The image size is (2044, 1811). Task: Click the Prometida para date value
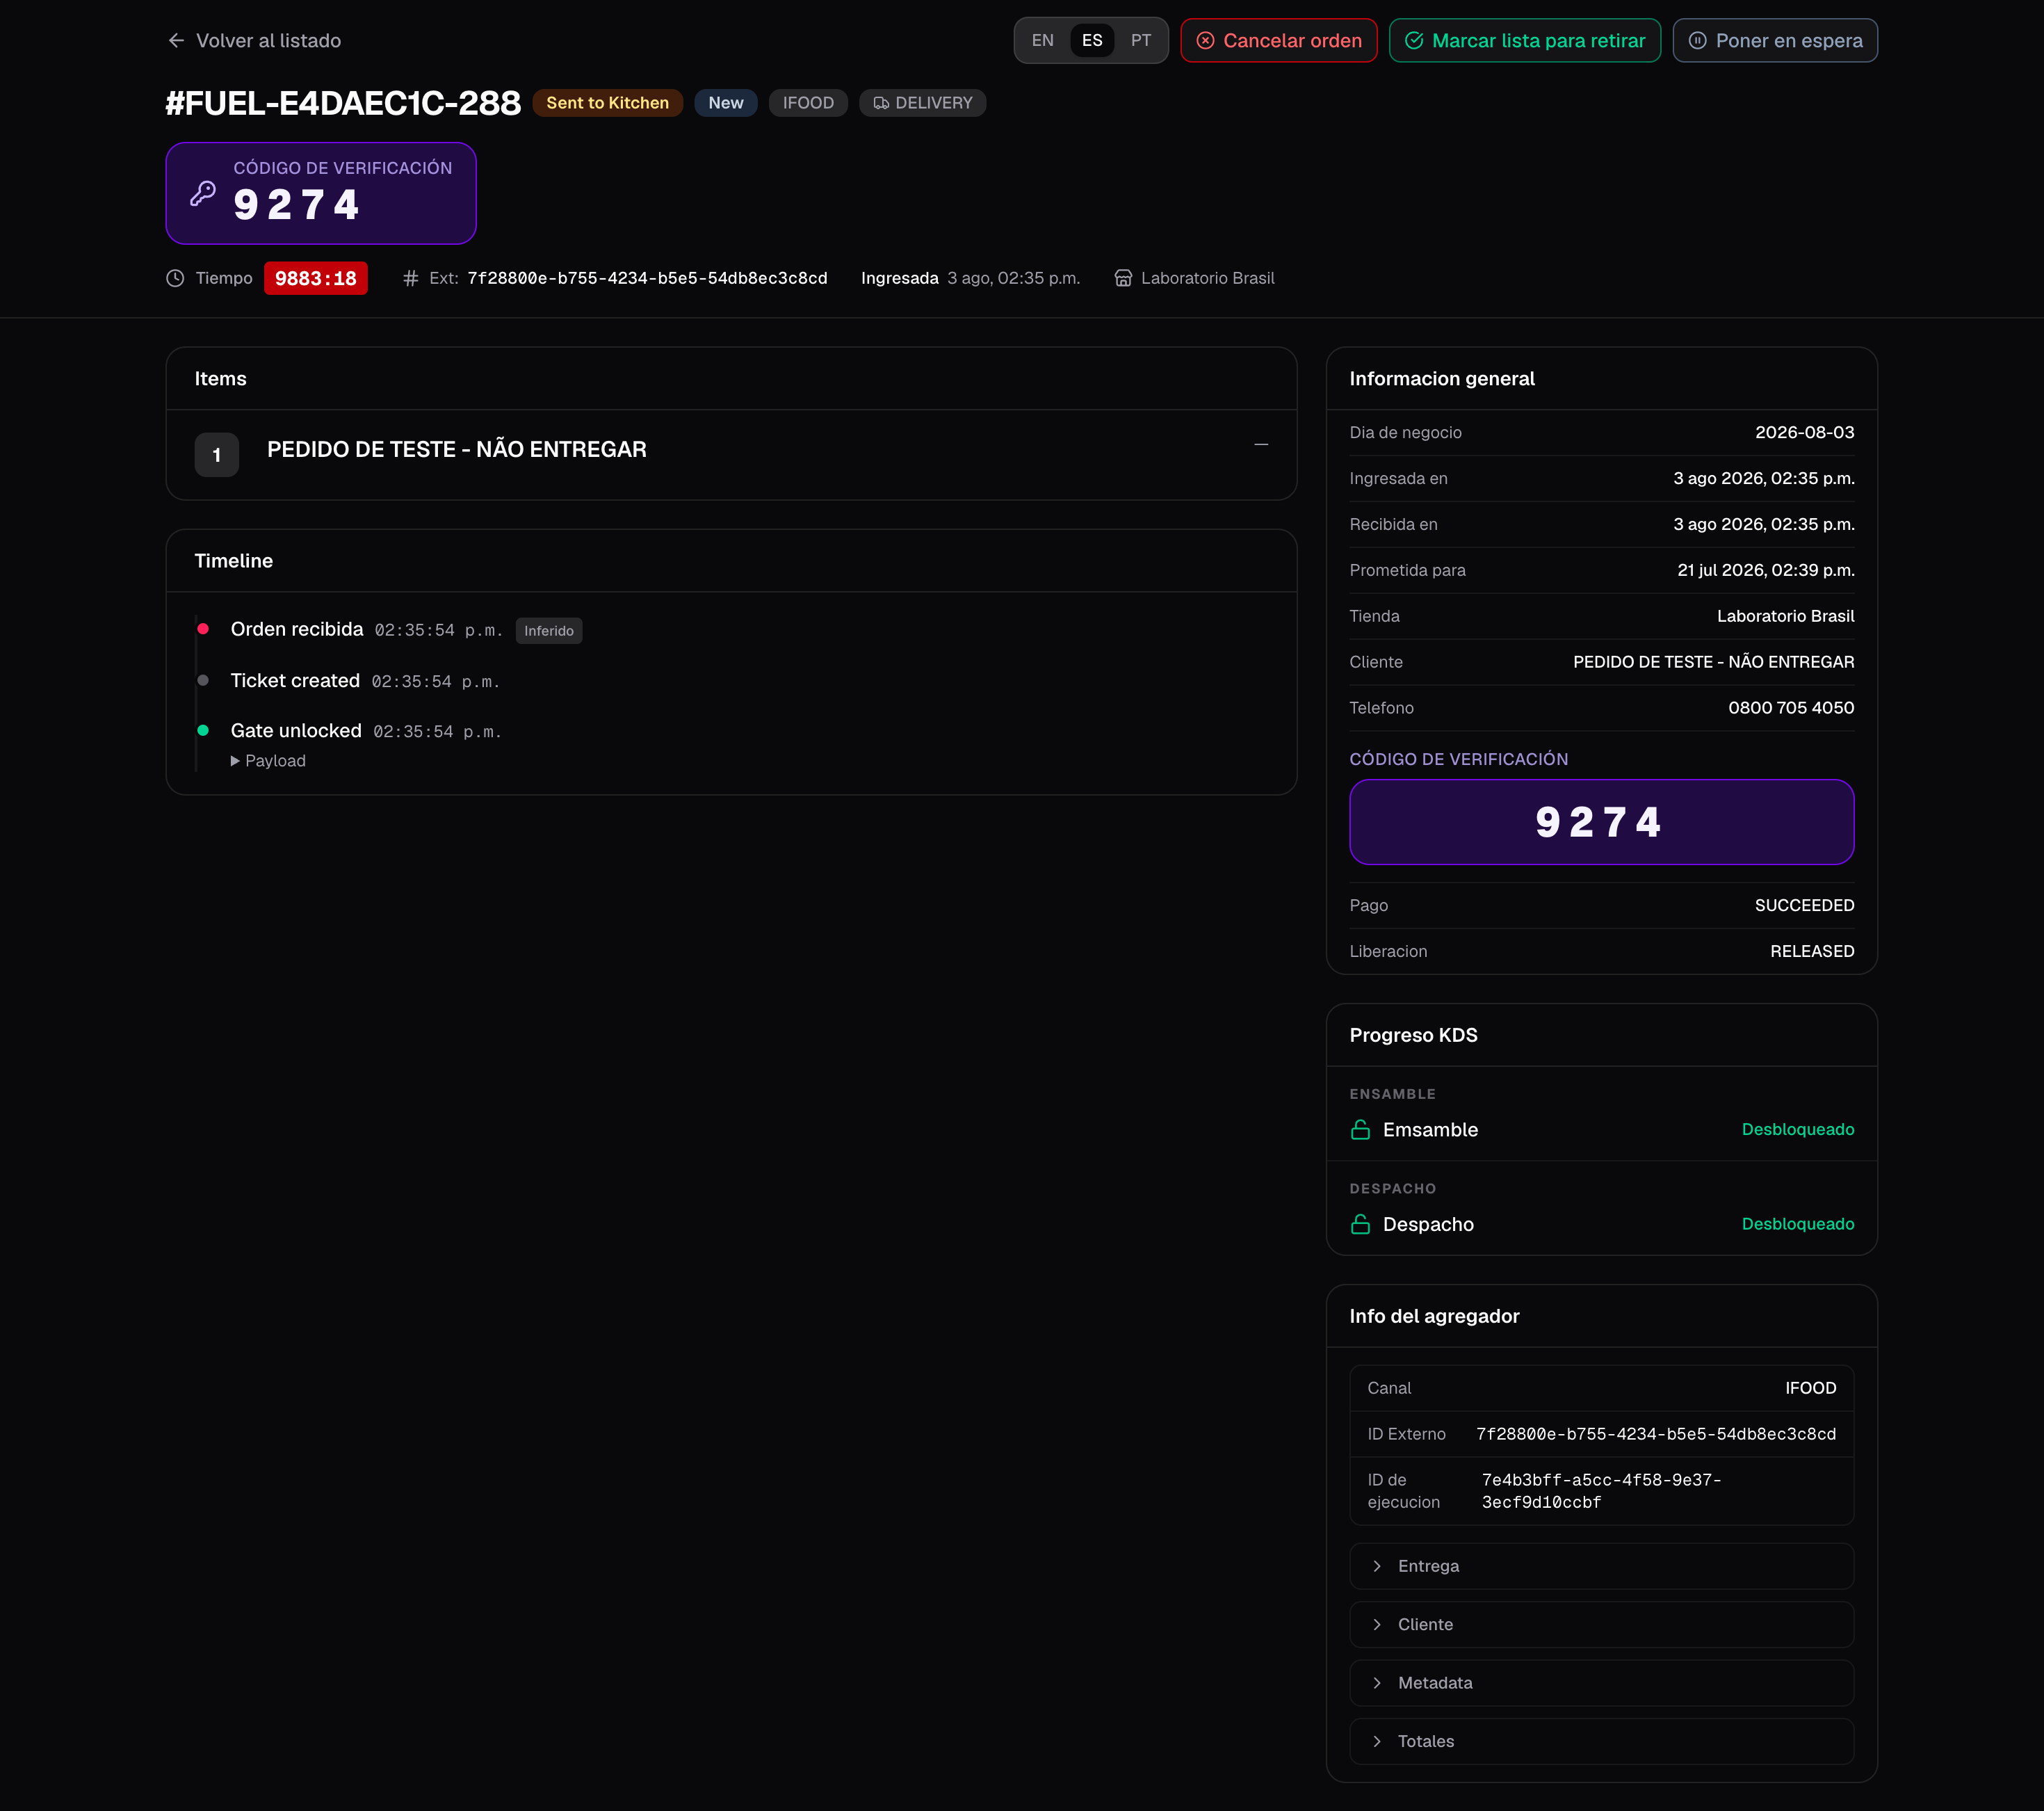click(1765, 570)
